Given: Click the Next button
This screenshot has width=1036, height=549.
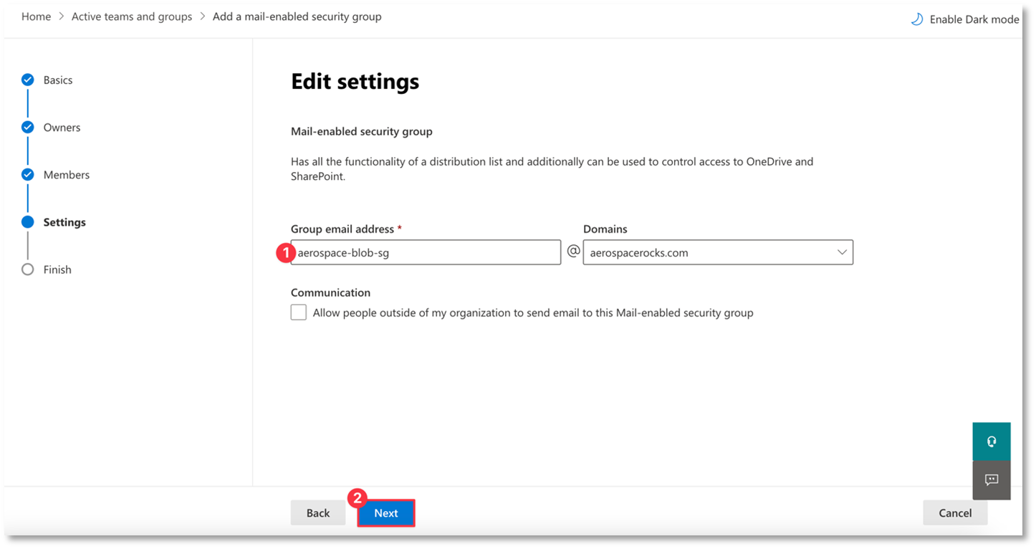Looking at the screenshot, I should point(386,513).
